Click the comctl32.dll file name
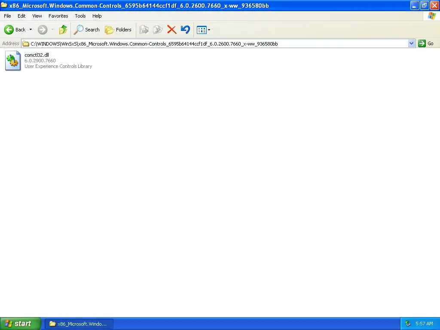Viewport: 440px width, 330px height. (37, 55)
